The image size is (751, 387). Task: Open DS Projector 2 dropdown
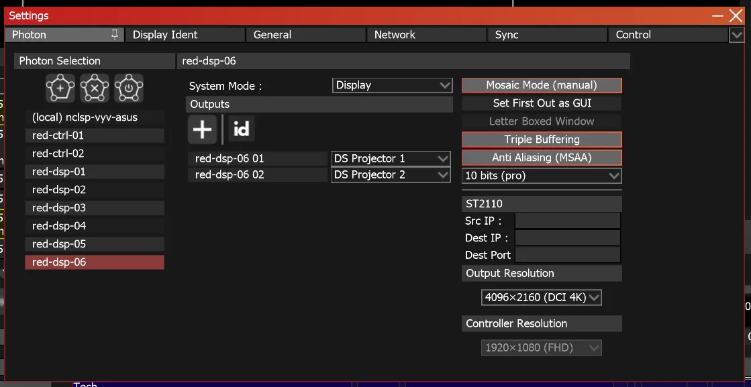(391, 174)
